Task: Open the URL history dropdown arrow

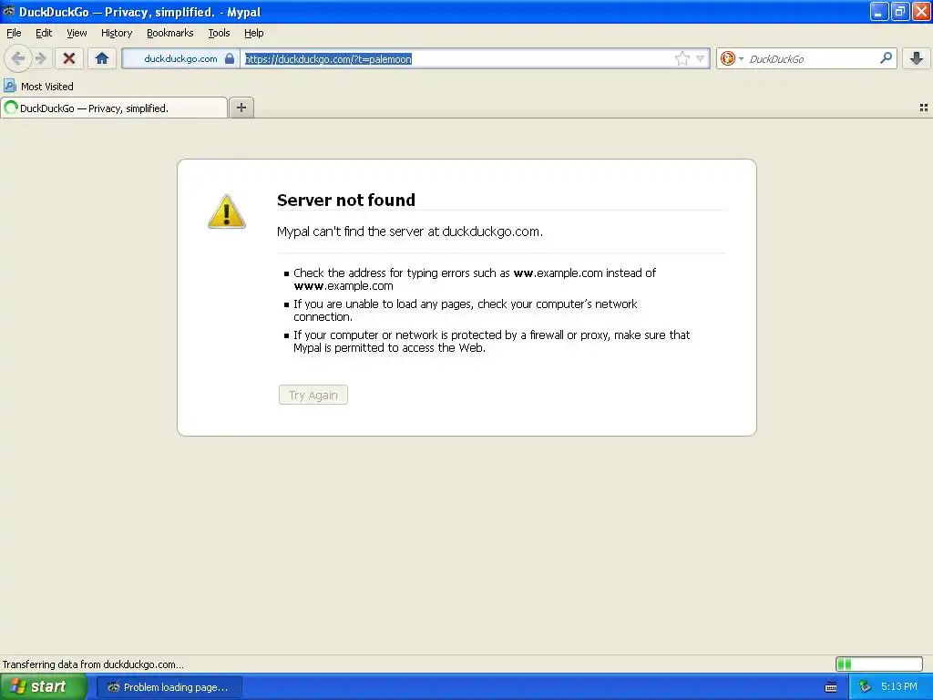Action: tap(701, 58)
